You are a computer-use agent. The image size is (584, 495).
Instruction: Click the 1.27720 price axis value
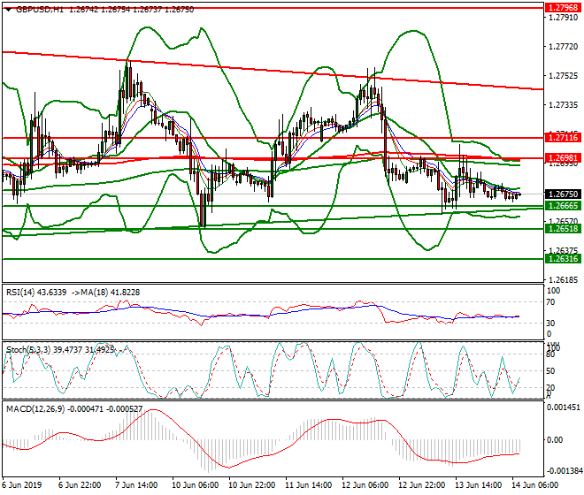tap(564, 47)
